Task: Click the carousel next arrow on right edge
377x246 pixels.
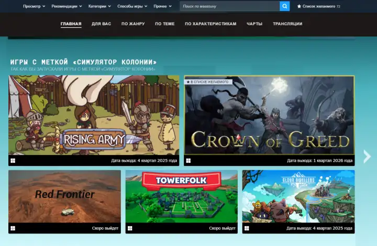Action: tap(367, 156)
